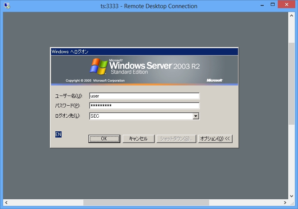Viewport: 298px width, 209px height.
Task: Click the Windows へログオン dialog title bar
Action: [x=145, y=52]
